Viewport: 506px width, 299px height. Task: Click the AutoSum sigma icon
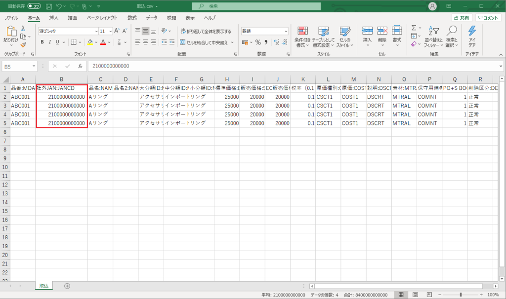(414, 28)
